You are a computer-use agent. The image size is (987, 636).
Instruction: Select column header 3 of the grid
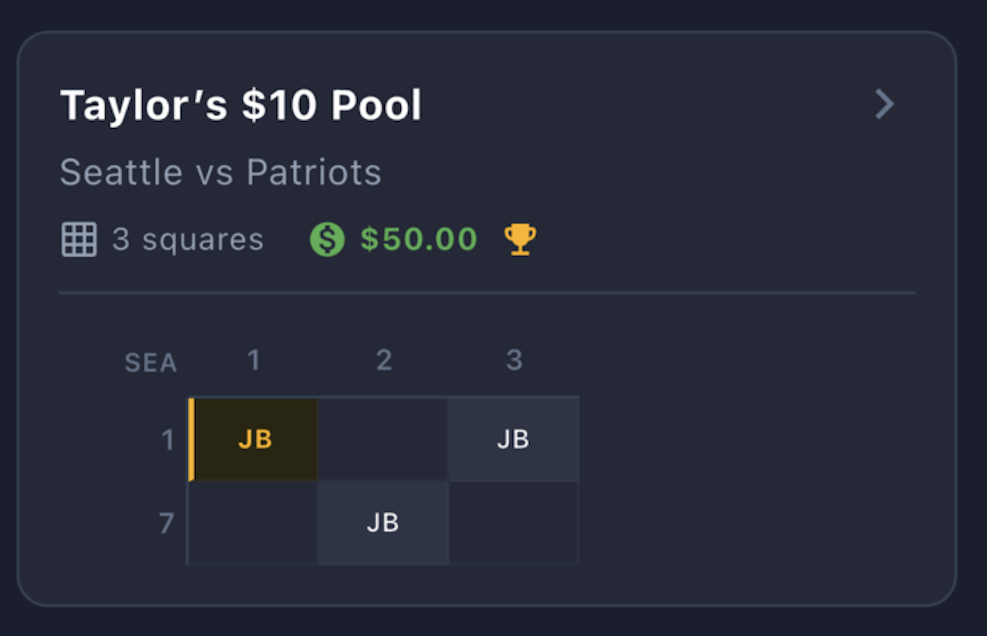(514, 360)
